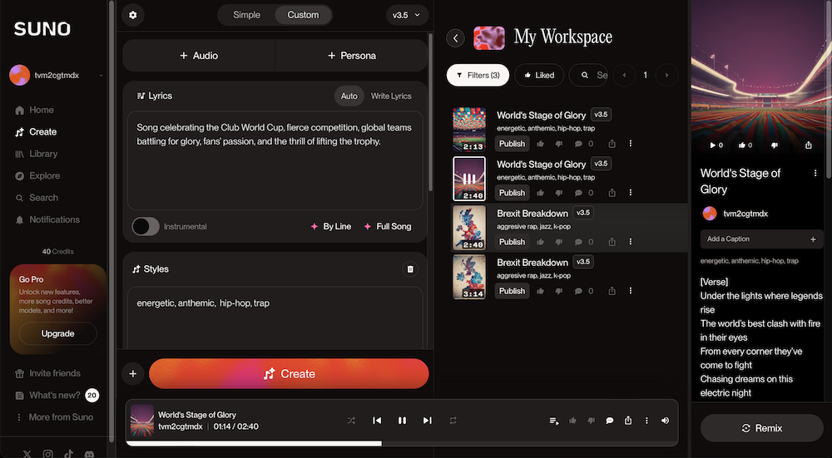
Task: Like the first World's Stage of Glory
Action: pos(540,144)
